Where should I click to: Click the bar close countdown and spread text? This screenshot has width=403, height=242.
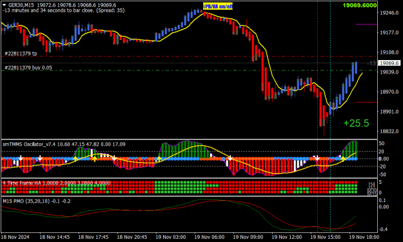click(64, 10)
